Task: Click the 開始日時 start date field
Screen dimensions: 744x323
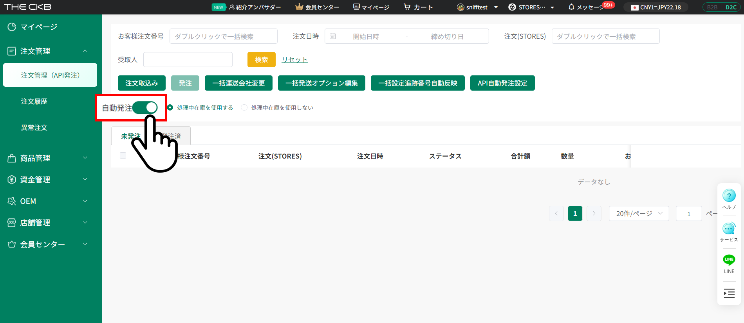Action: pyautogui.click(x=366, y=36)
